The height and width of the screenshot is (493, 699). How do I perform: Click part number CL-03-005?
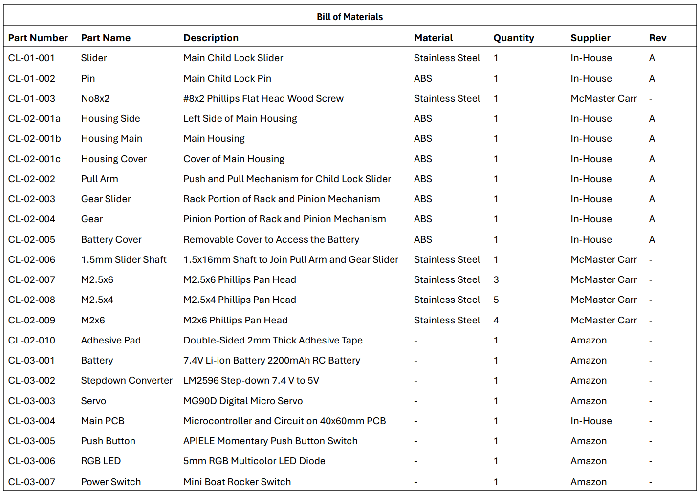click(31, 441)
